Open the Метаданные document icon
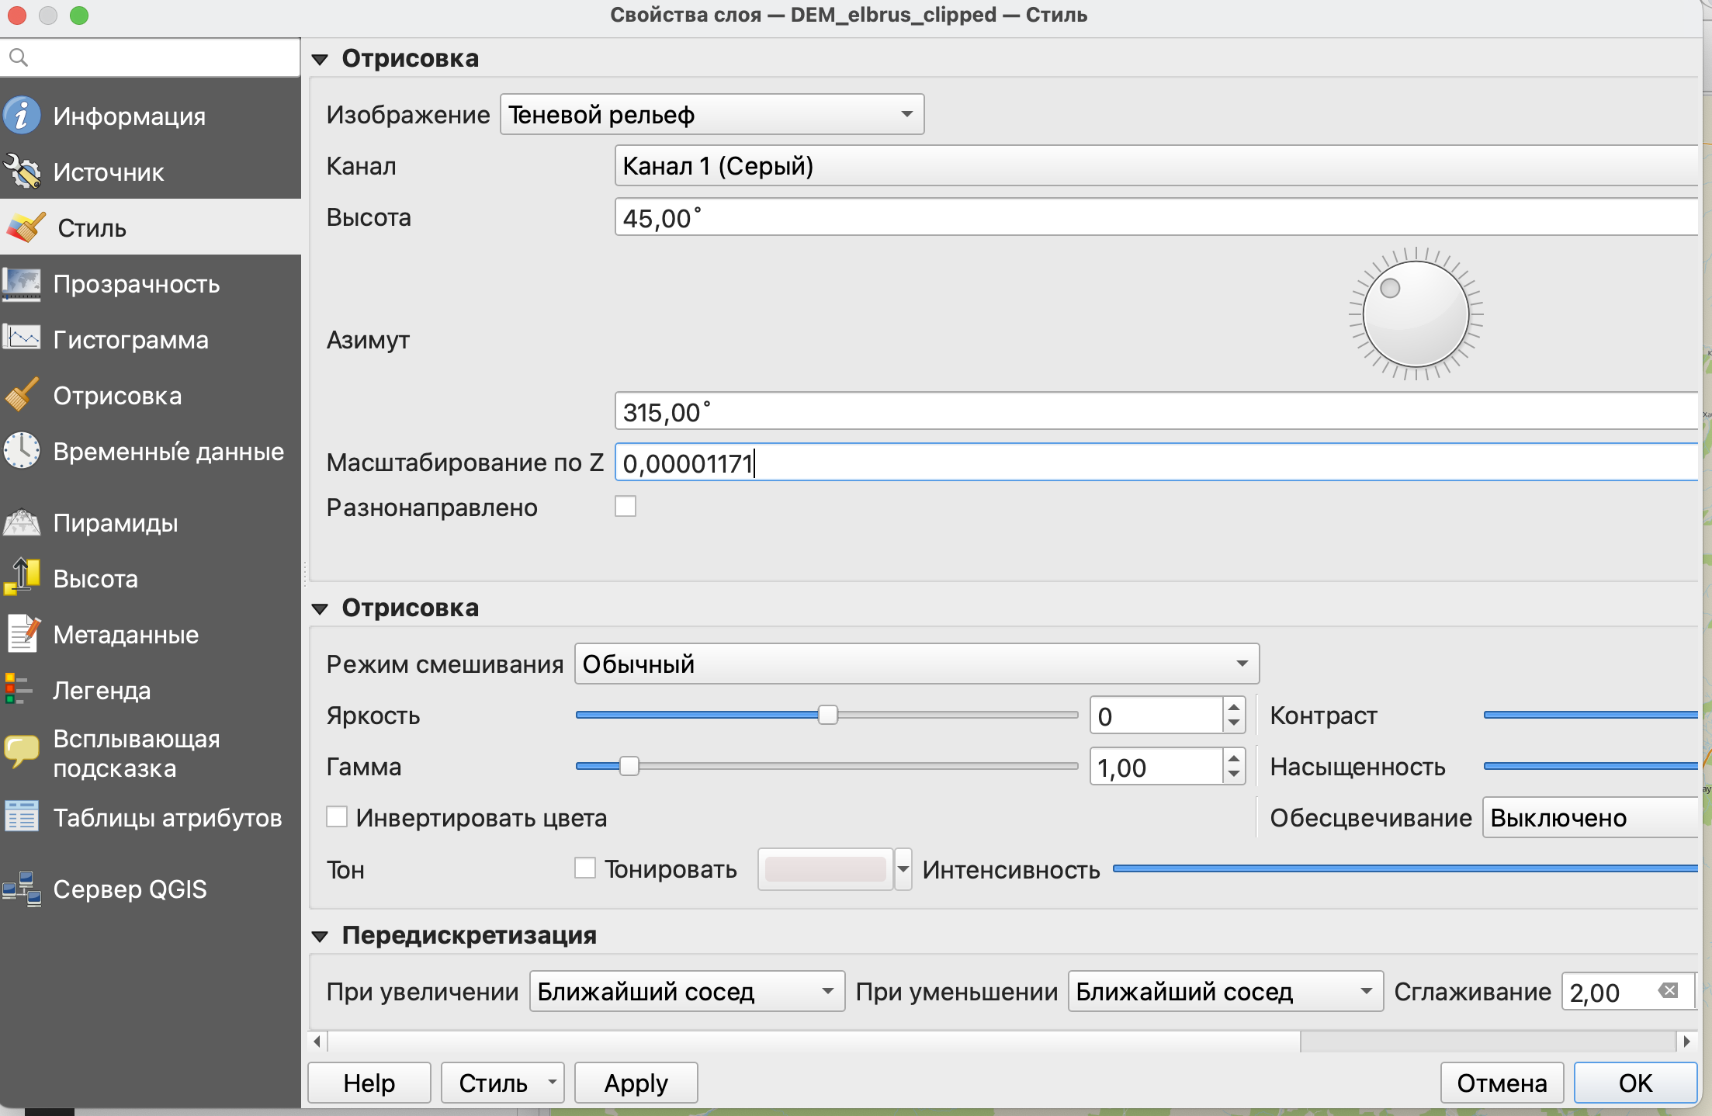 (22, 634)
